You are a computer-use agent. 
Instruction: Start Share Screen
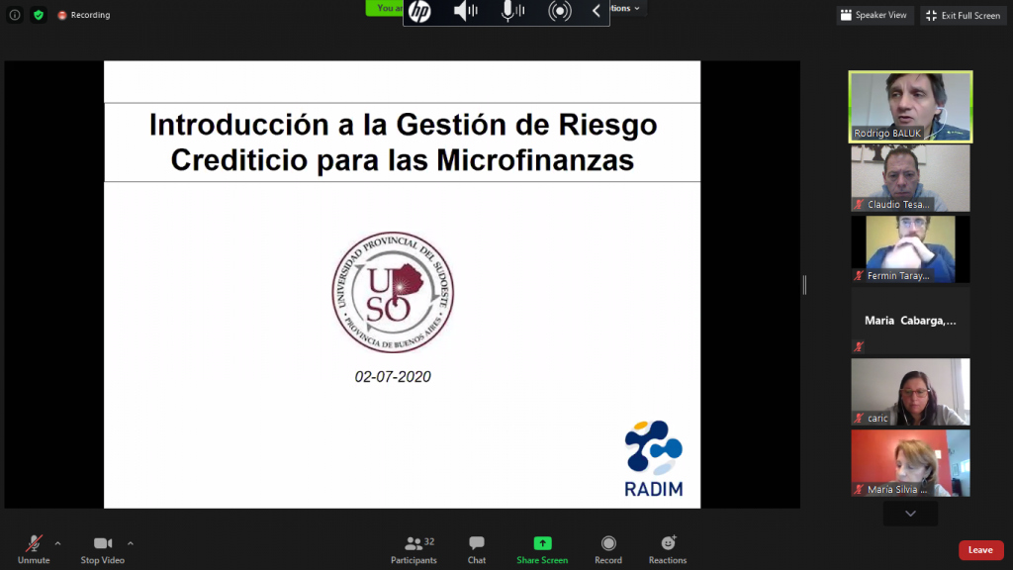[x=542, y=549]
